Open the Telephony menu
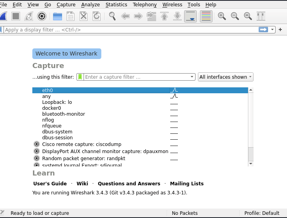 (145, 5)
